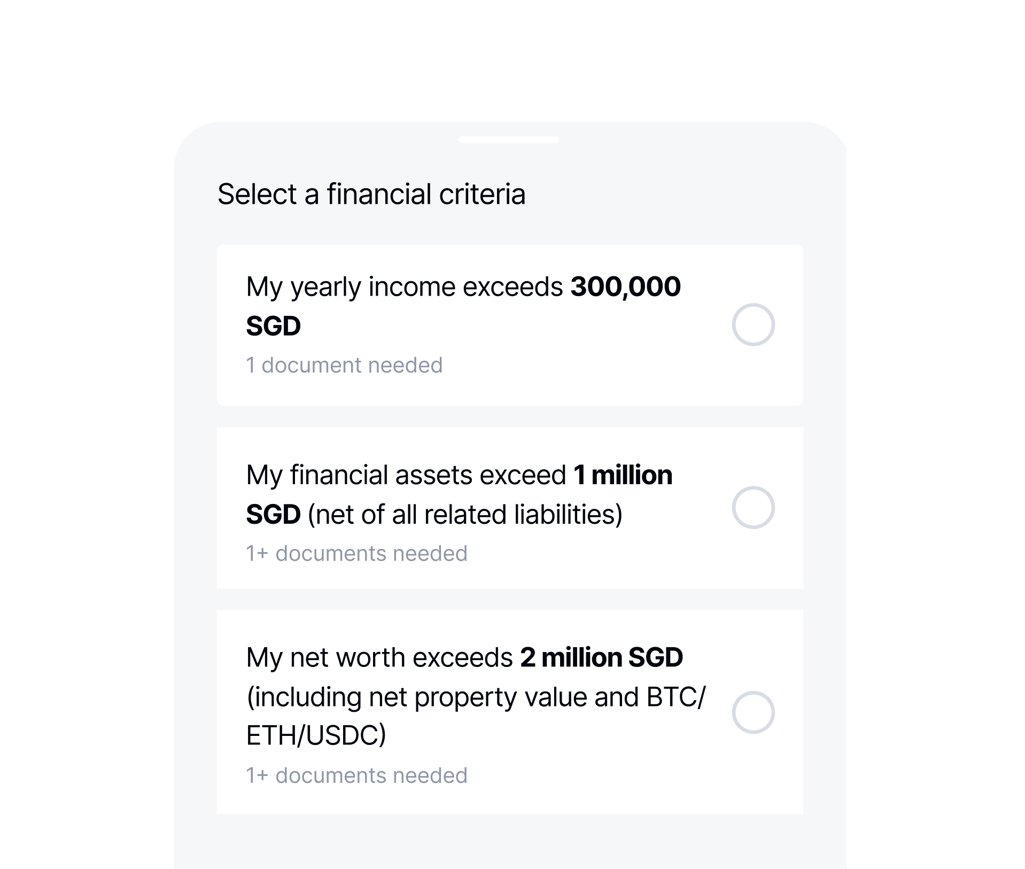
Task: Click the bold '300,000' amount text
Action: pyautogui.click(x=625, y=286)
